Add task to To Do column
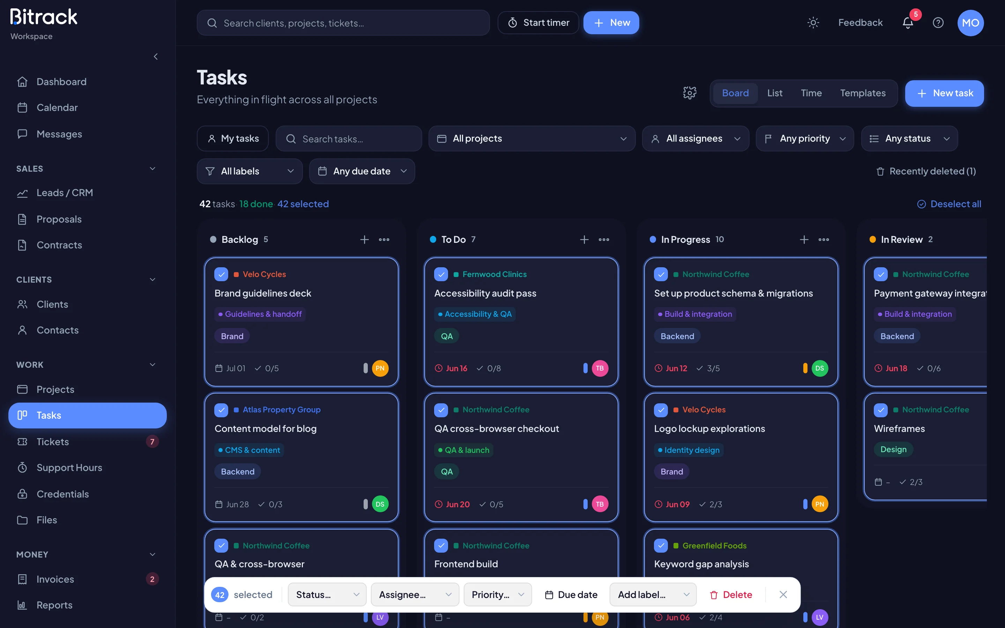Image resolution: width=1005 pixels, height=628 pixels. [584, 239]
